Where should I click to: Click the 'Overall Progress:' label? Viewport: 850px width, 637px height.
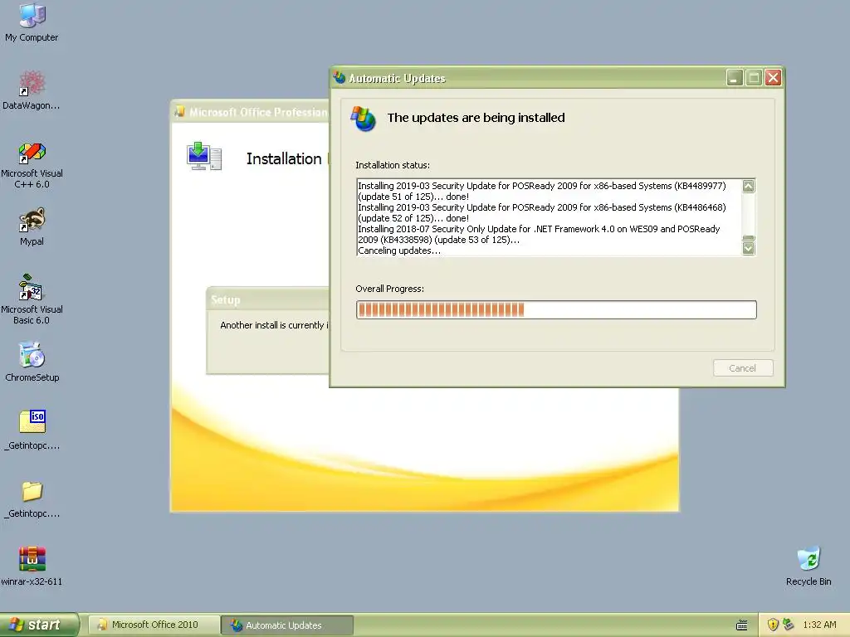coord(390,289)
